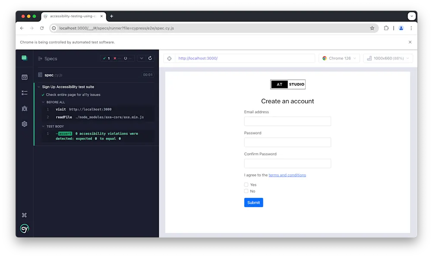Image resolution: width=433 pixels, height=258 pixels.
Task: Rerun all tests with the refresh icon
Action: pyautogui.click(x=150, y=58)
